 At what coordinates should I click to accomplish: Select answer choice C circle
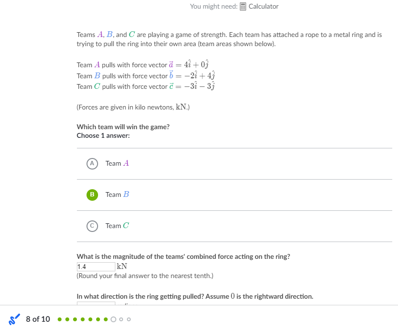(92, 226)
